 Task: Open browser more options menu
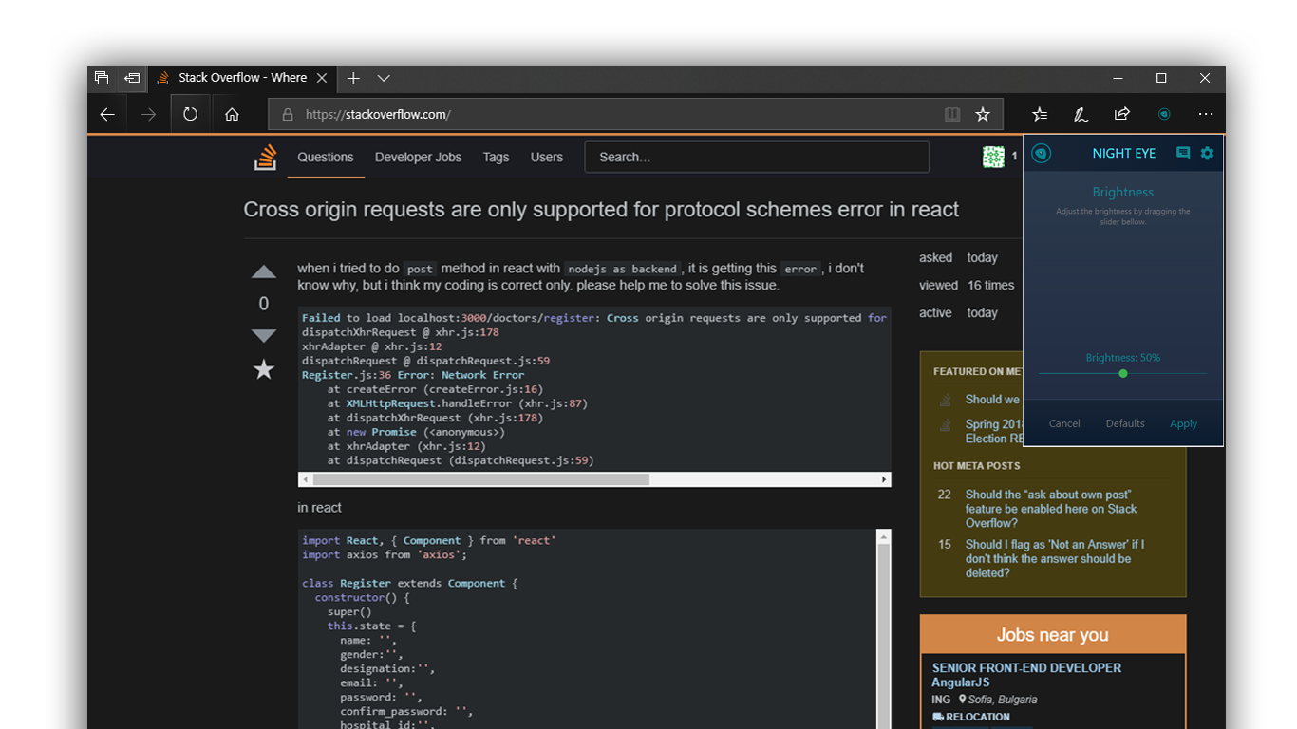point(1205,115)
